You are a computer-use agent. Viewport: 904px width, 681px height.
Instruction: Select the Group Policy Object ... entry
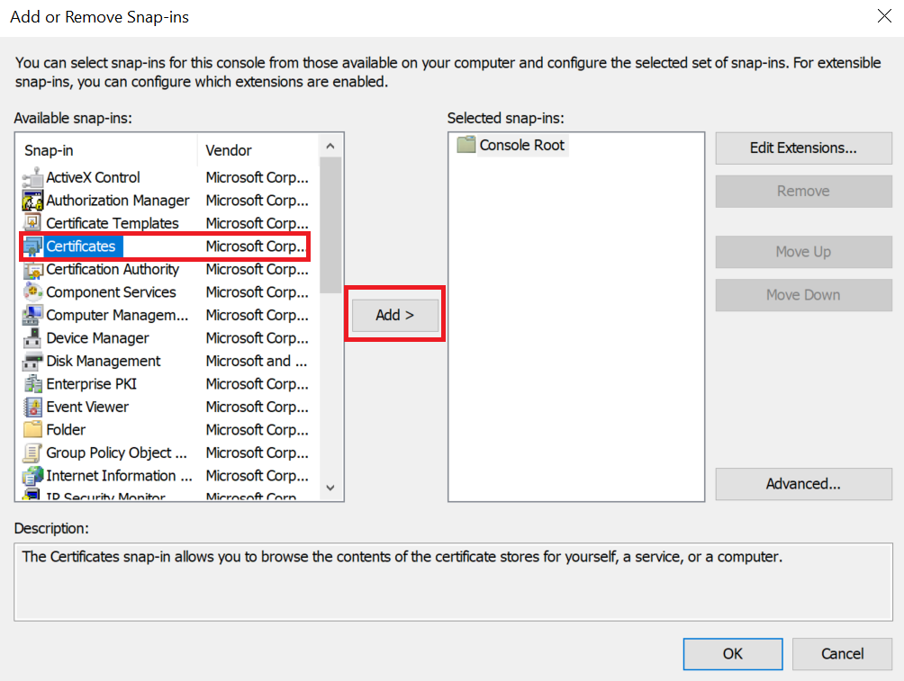point(116,453)
